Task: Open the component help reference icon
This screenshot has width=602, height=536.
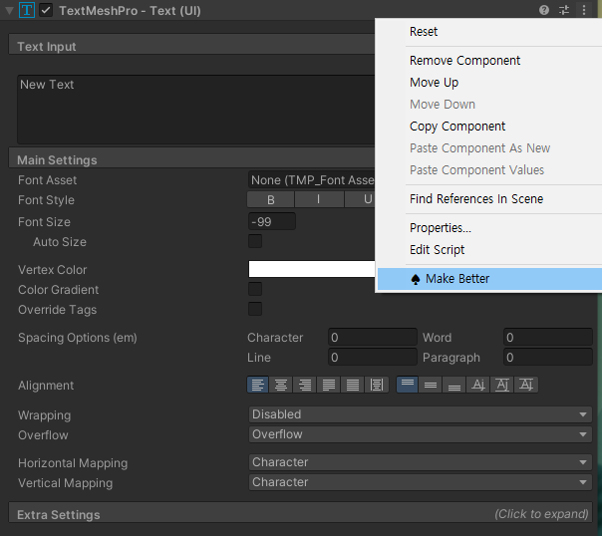Action: pyautogui.click(x=543, y=10)
